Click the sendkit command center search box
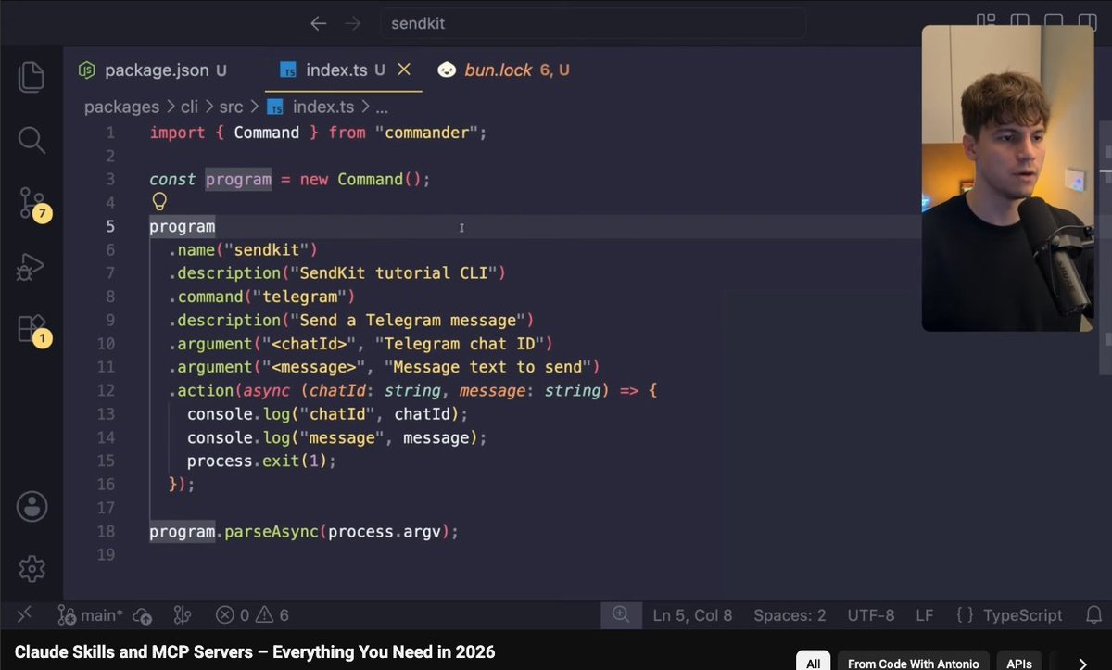The width and height of the screenshot is (1112, 670). tap(593, 23)
